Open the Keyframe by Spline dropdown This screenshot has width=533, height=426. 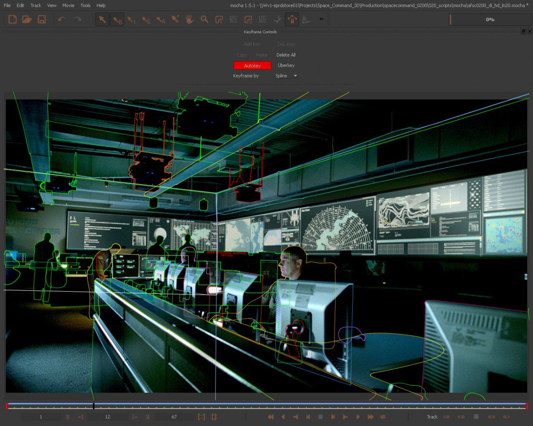(286, 76)
